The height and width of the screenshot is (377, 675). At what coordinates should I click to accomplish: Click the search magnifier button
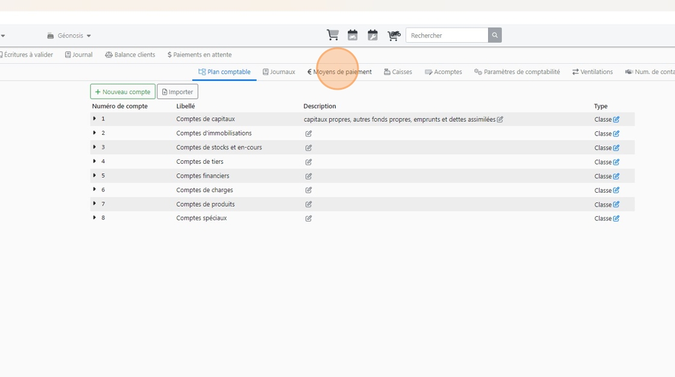[495, 36]
